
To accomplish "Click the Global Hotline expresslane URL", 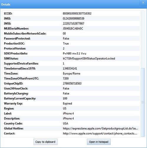I will (100, 128).
